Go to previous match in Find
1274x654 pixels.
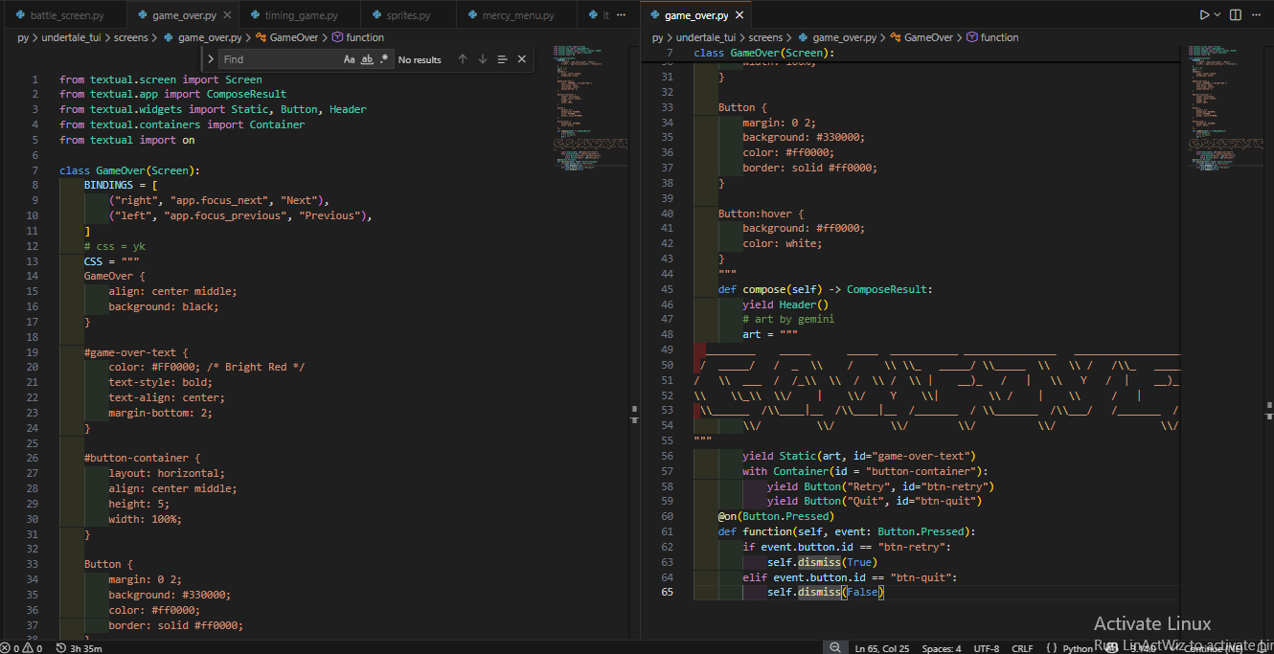(x=463, y=59)
